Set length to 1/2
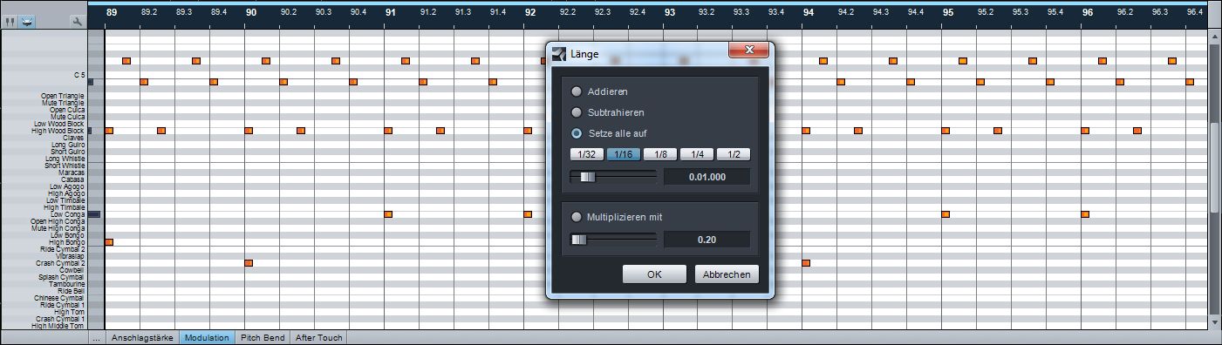The height and width of the screenshot is (345, 1222). click(734, 154)
